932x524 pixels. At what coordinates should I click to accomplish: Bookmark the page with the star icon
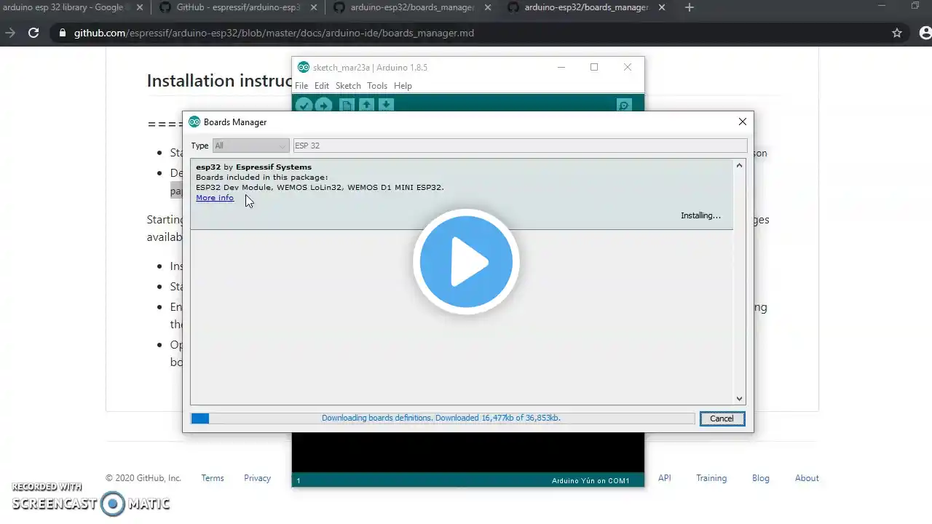[x=897, y=33]
